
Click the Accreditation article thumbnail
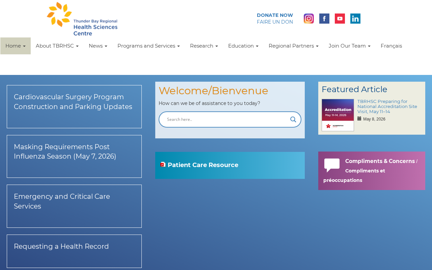point(338,115)
